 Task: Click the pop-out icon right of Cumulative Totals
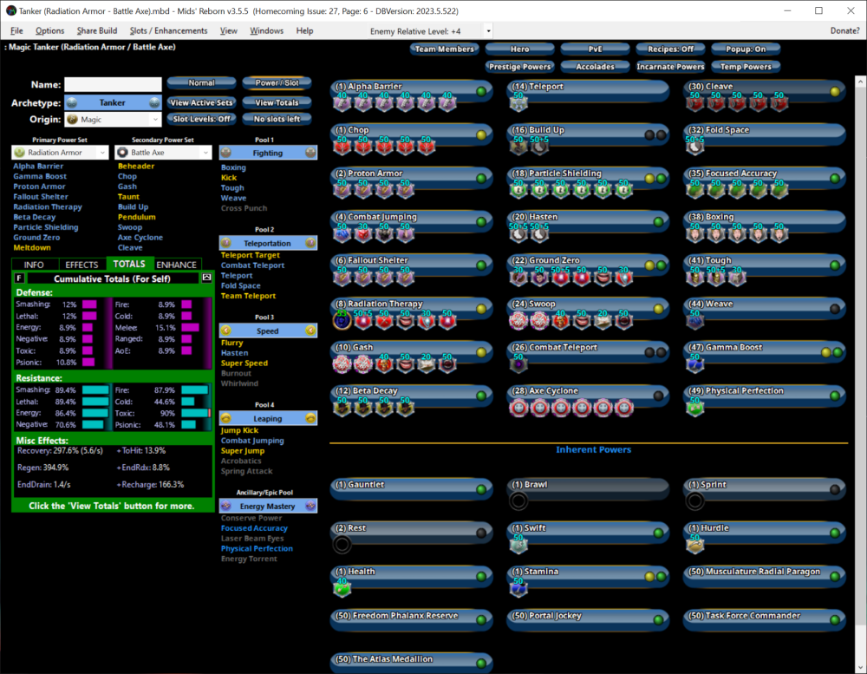tap(206, 278)
